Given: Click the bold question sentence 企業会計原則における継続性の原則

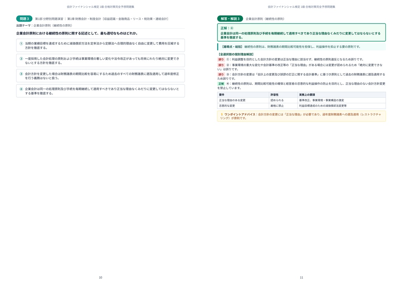Looking at the screenshot, I should [77, 33].
